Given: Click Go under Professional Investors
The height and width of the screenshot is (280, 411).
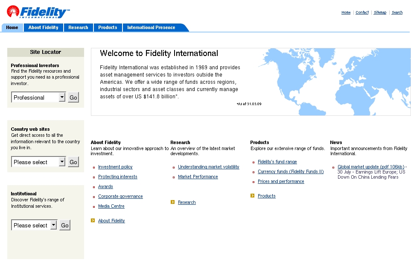Looking at the screenshot, I should point(73,97).
